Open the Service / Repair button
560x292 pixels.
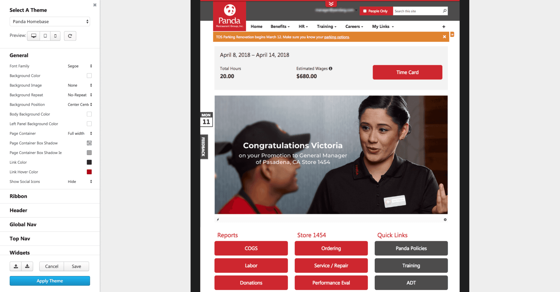(x=331, y=266)
